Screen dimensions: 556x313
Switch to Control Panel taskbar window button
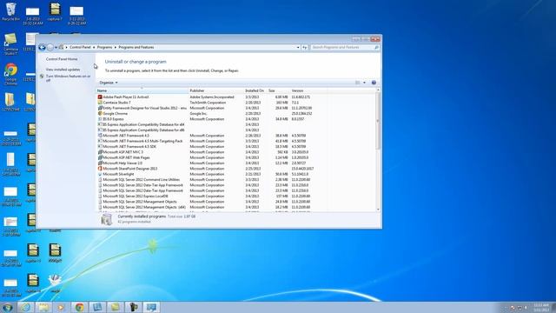tap(151, 307)
